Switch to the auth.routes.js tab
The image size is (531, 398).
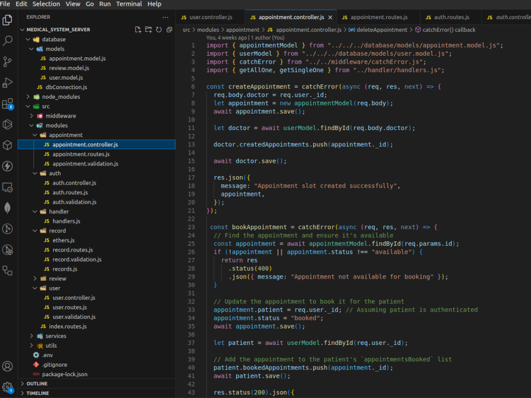[451, 18]
